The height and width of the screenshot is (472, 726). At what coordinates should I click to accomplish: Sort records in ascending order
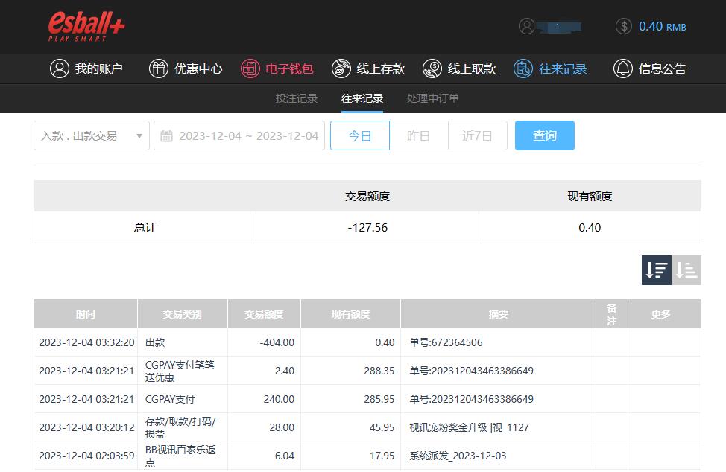pyautogui.click(x=686, y=270)
